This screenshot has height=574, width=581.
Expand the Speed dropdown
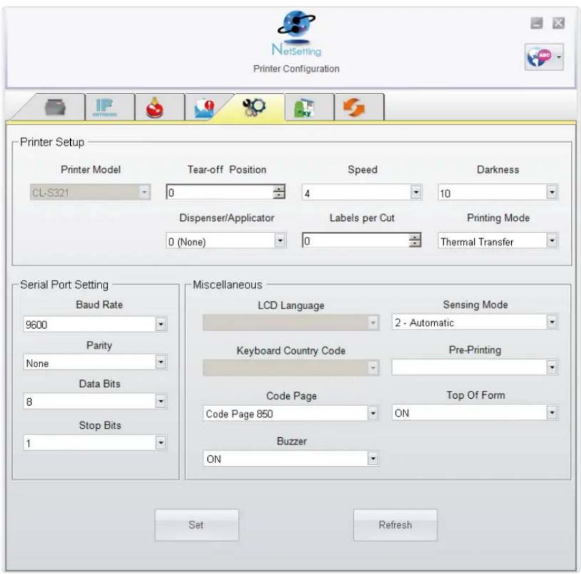click(x=416, y=192)
